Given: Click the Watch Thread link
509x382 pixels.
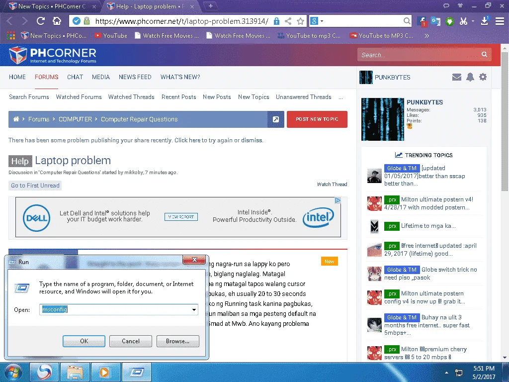Looking at the screenshot, I should (x=332, y=184).
